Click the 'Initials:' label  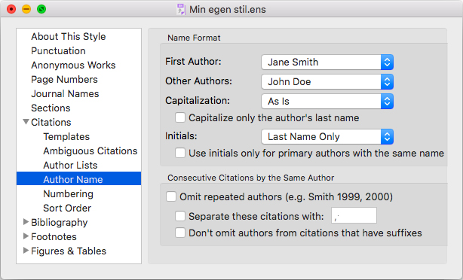pos(181,136)
